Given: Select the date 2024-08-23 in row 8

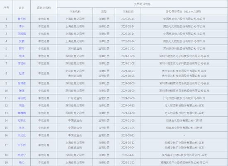Looking at the screenshot, I should click(128, 71).
